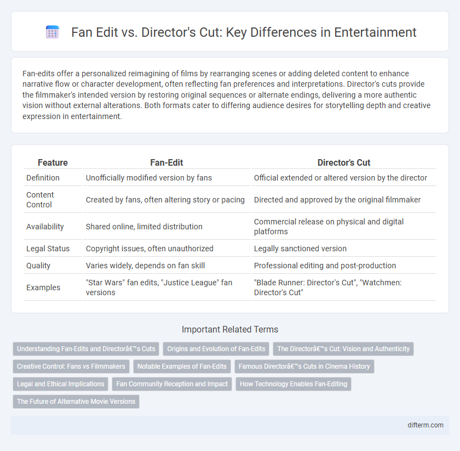The width and height of the screenshot is (460, 451).
Task: Click the calendar icon beside the title
Action: (53, 32)
